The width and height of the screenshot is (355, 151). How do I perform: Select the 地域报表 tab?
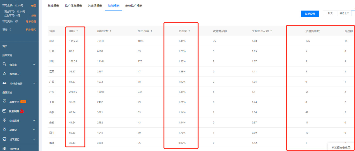point(114,6)
